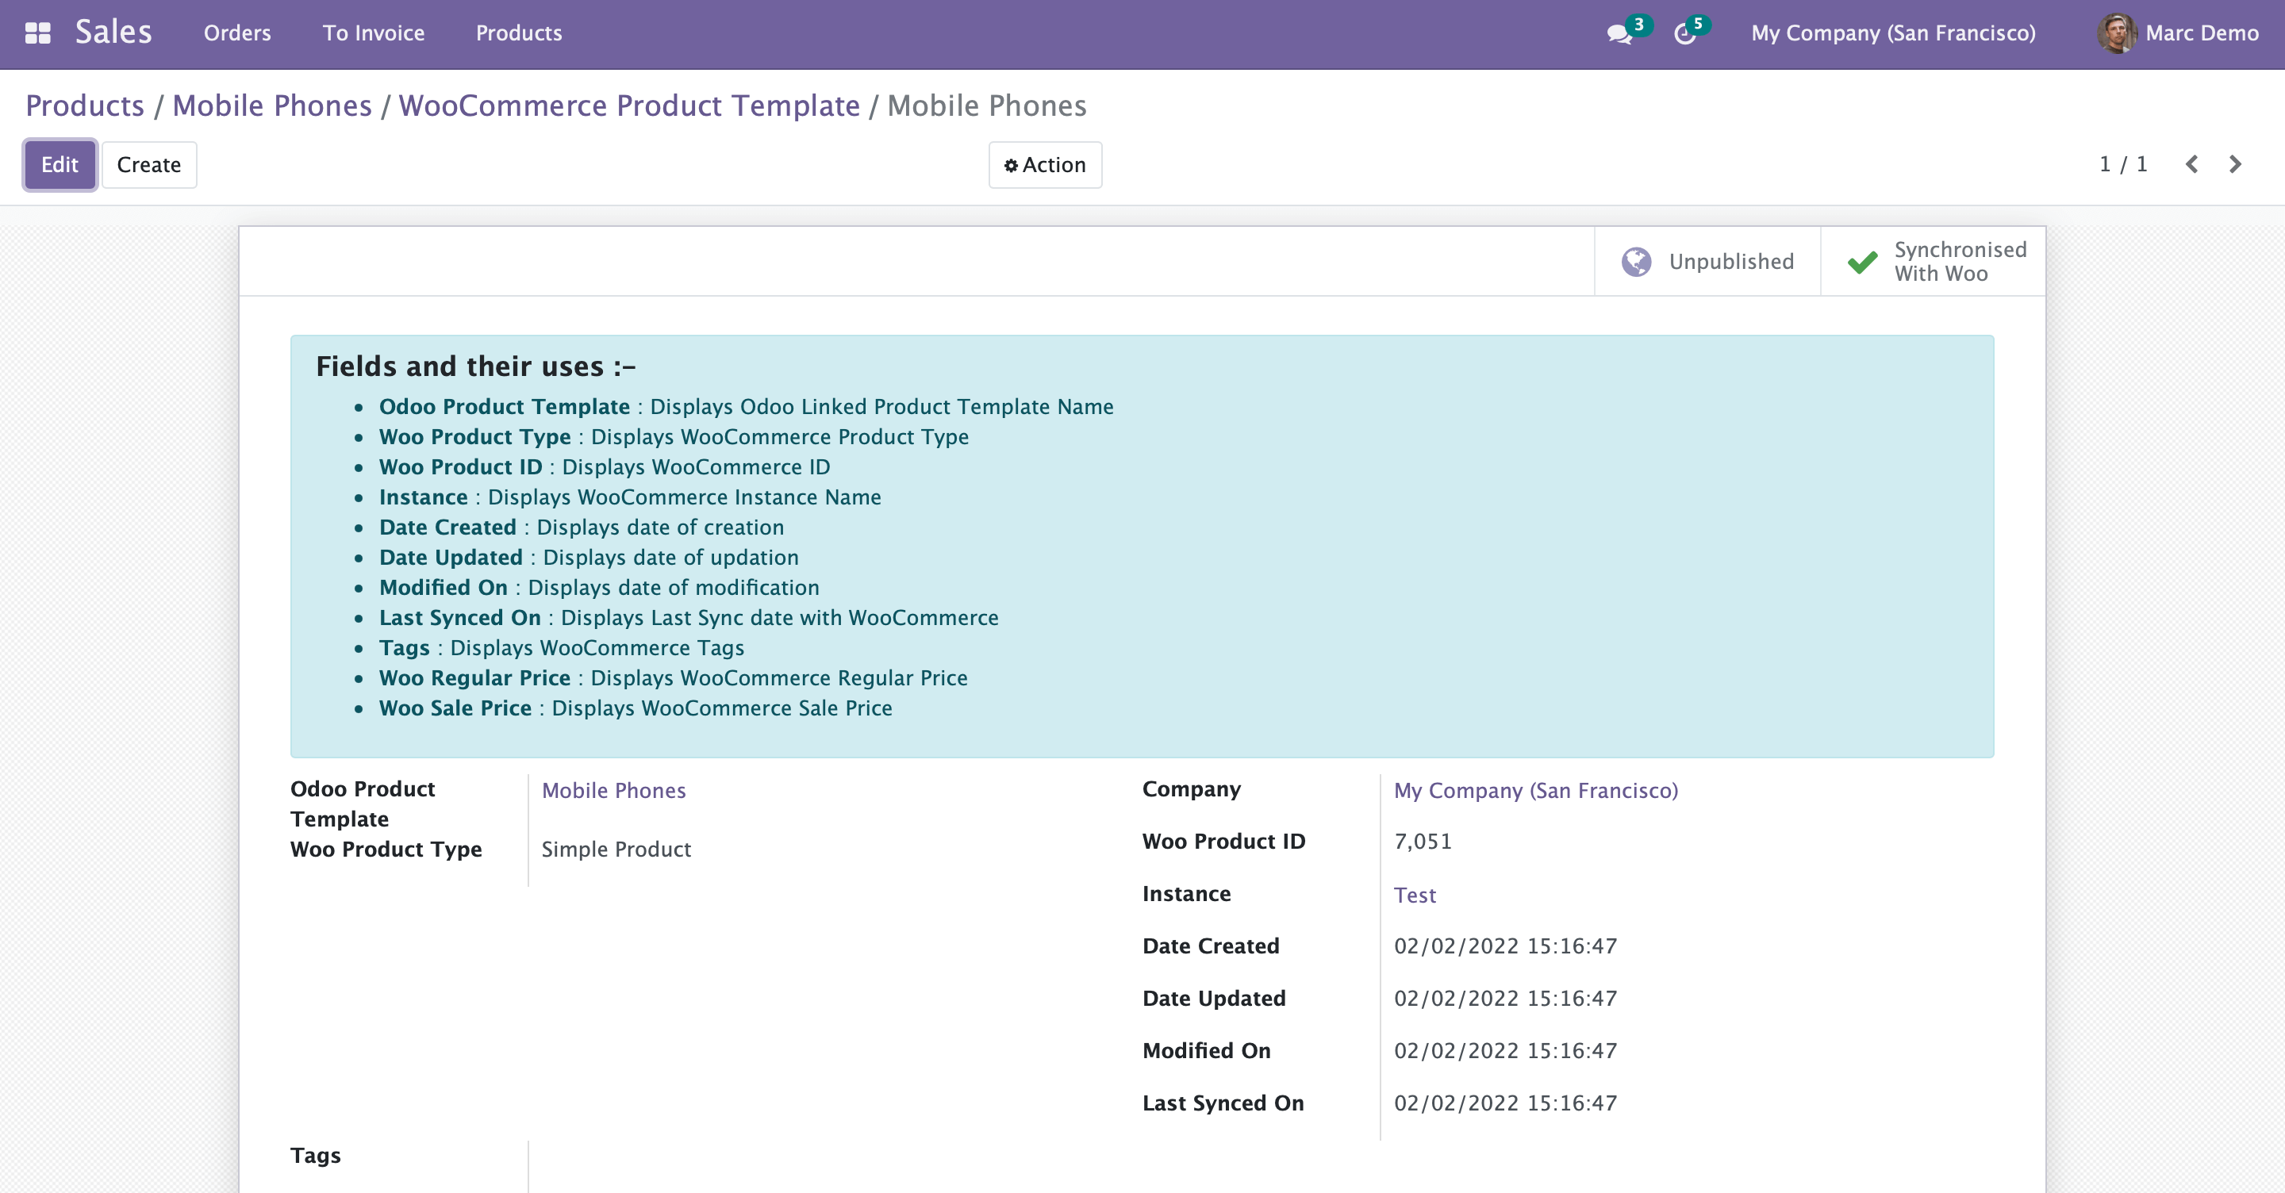Click the globe icon beside Unpublished
Viewport: 2285px width, 1193px height.
1636,262
